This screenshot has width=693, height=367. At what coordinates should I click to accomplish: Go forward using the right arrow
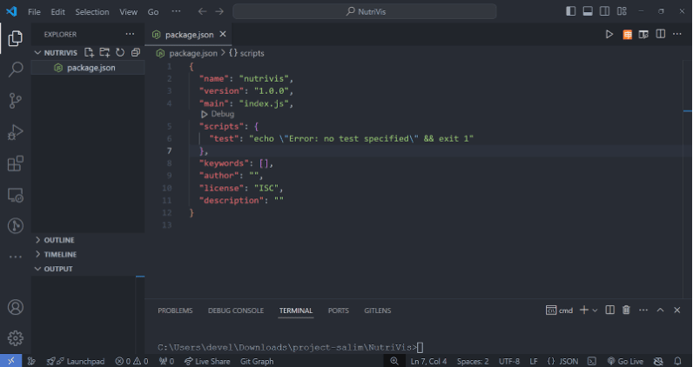pos(219,11)
